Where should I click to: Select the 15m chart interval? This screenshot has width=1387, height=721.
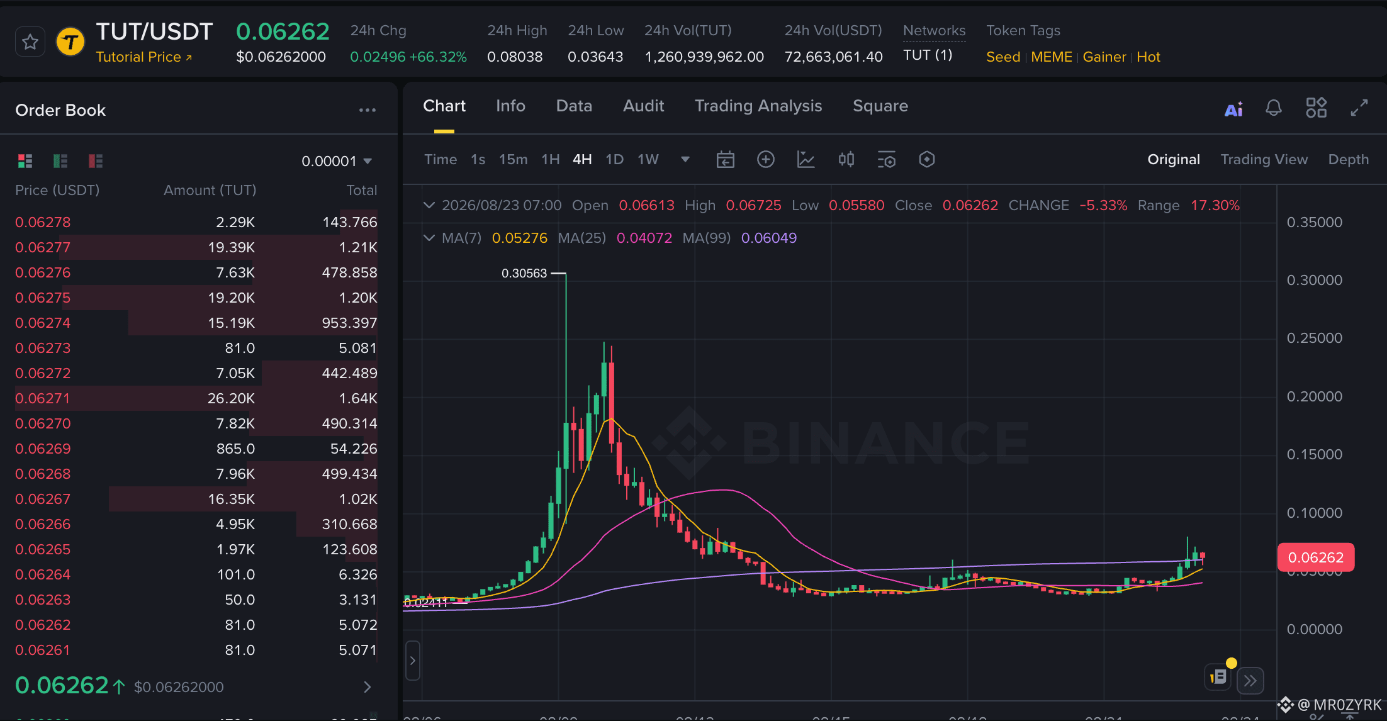tap(514, 160)
